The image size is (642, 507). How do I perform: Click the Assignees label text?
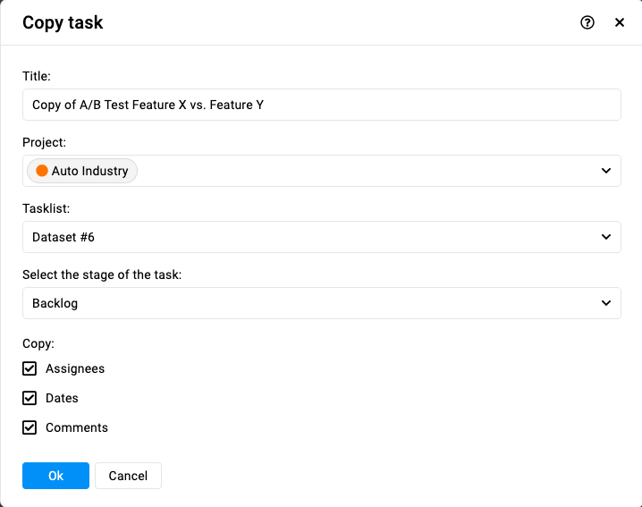(75, 368)
